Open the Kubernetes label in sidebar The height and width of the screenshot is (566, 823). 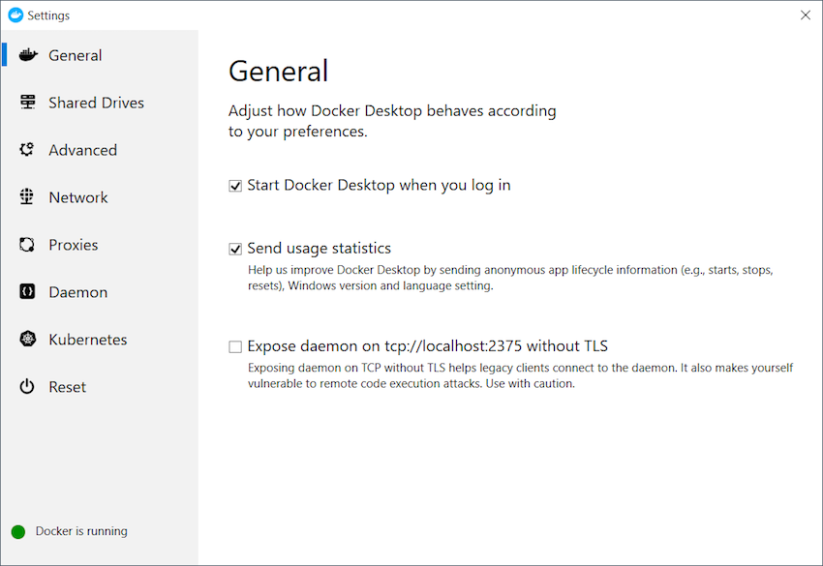(x=88, y=340)
